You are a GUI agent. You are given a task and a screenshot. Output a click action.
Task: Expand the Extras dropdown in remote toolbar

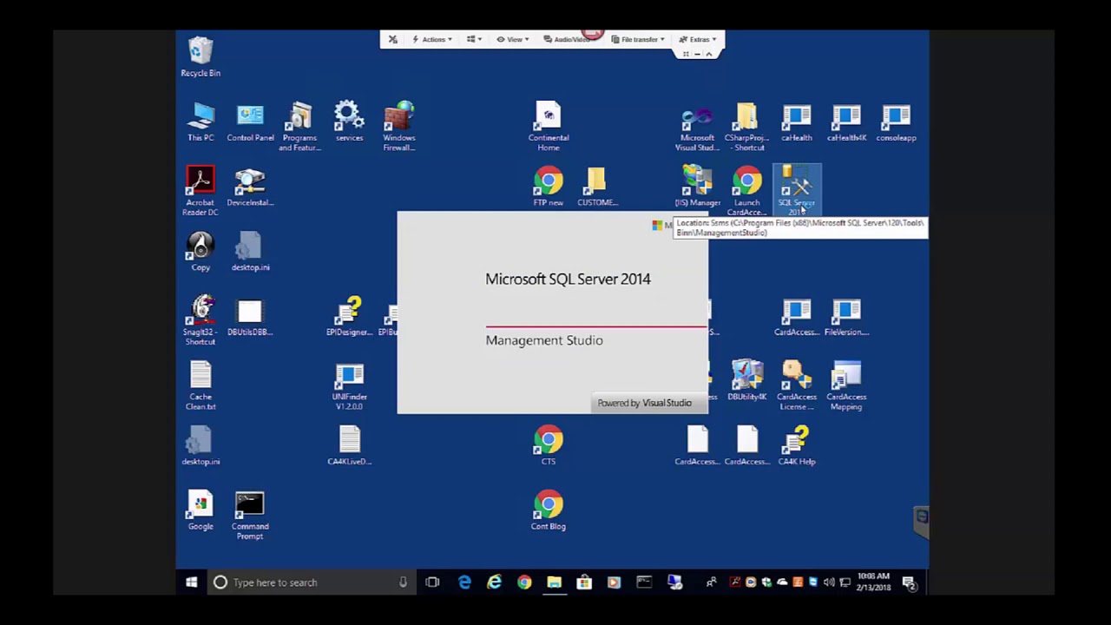[x=698, y=39]
